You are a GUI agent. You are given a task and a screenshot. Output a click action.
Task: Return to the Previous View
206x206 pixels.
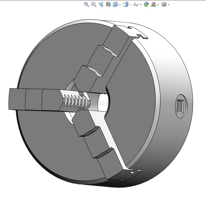(101, 4)
